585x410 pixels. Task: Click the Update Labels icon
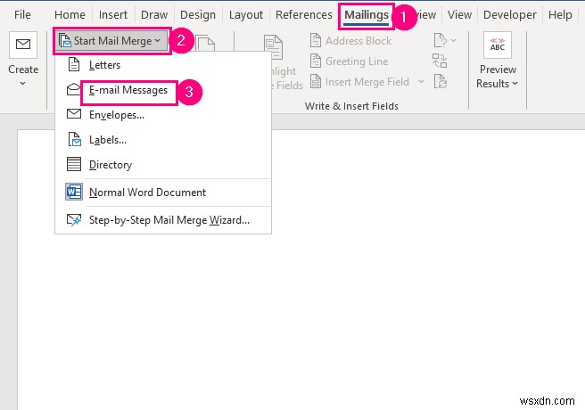pyautogui.click(x=441, y=81)
